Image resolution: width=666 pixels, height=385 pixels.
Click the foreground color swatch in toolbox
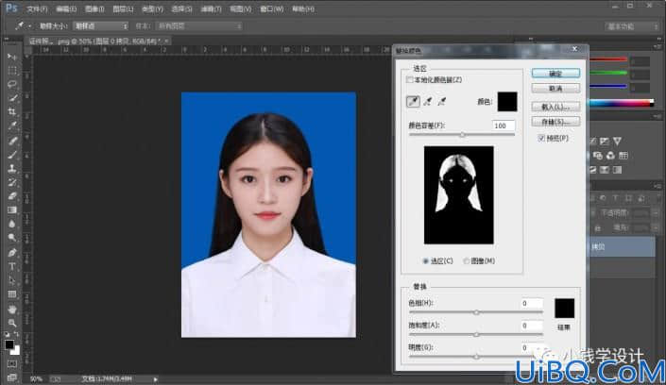[x=9, y=344]
